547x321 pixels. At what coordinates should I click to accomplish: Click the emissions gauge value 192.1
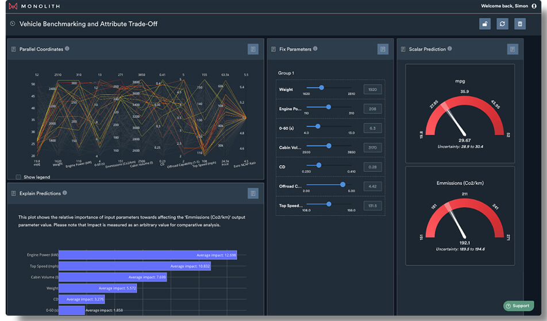[x=464, y=242]
